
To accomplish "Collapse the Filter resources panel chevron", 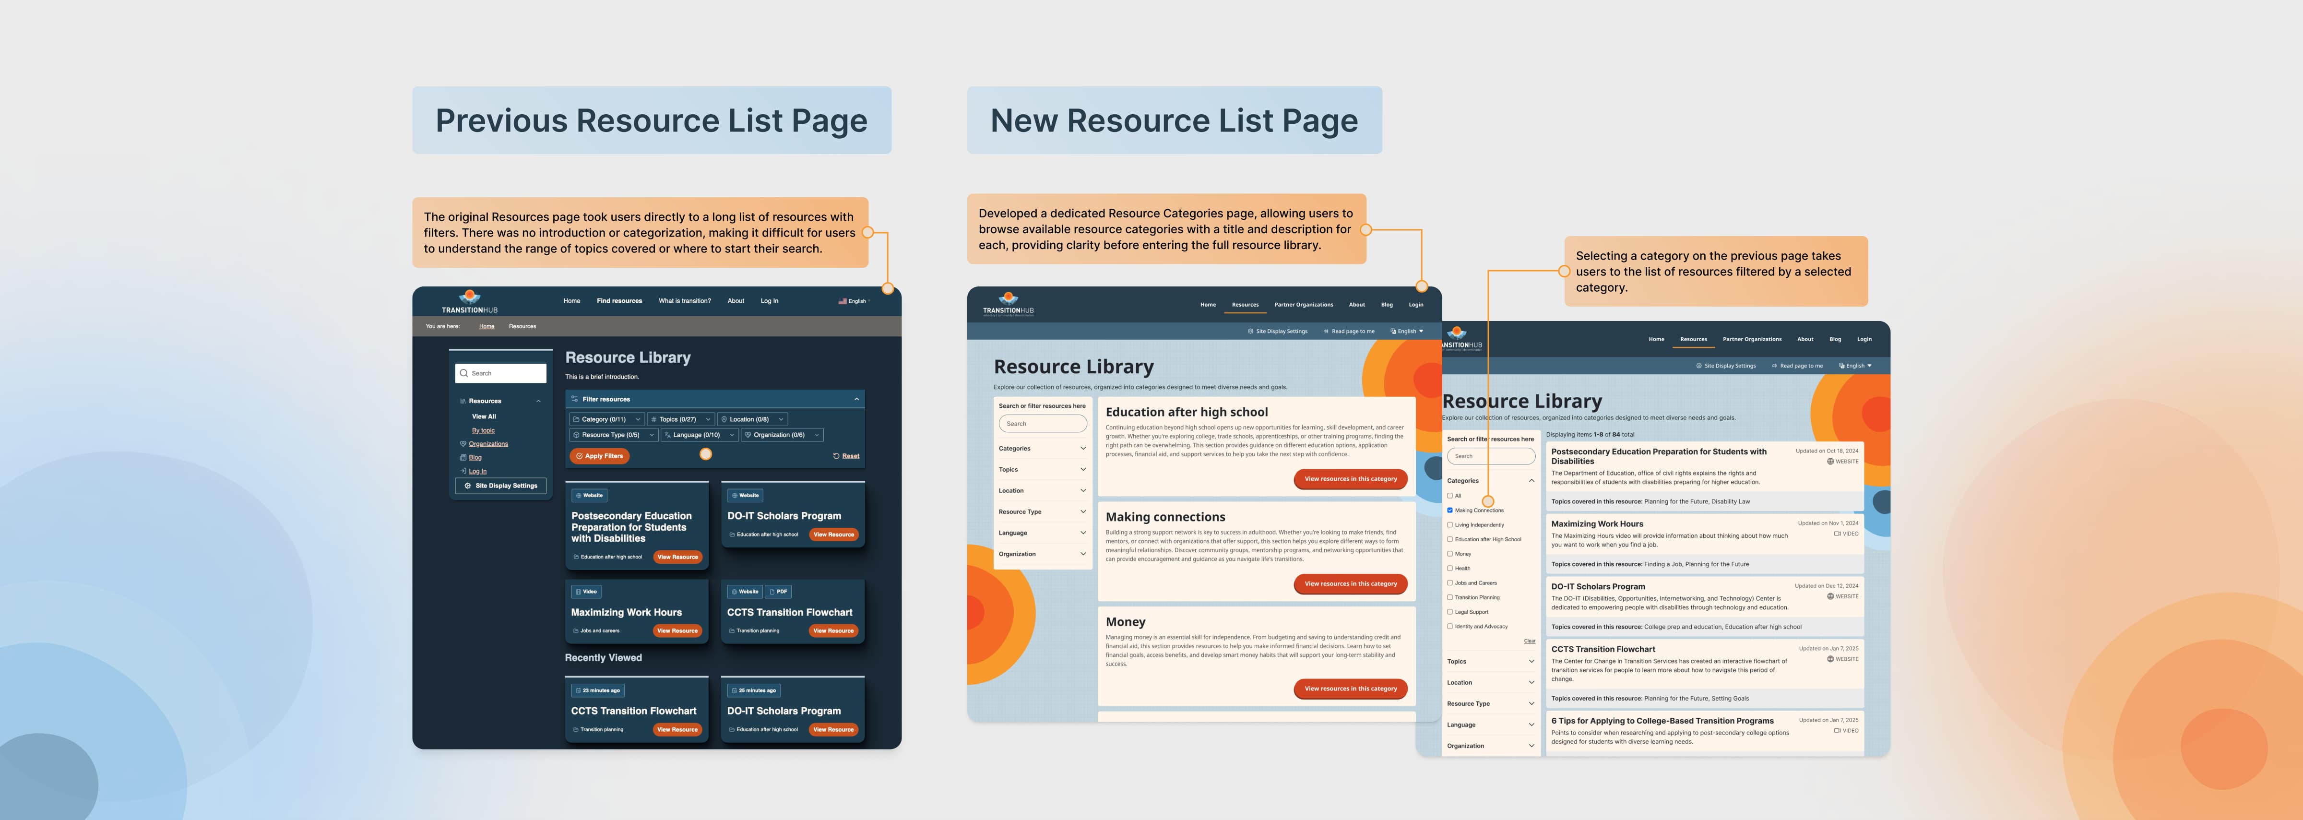I will pyautogui.click(x=856, y=399).
